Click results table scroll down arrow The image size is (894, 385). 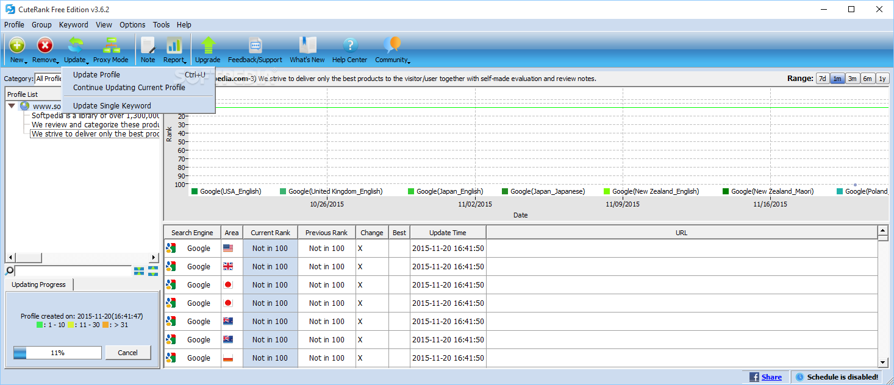(x=882, y=362)
